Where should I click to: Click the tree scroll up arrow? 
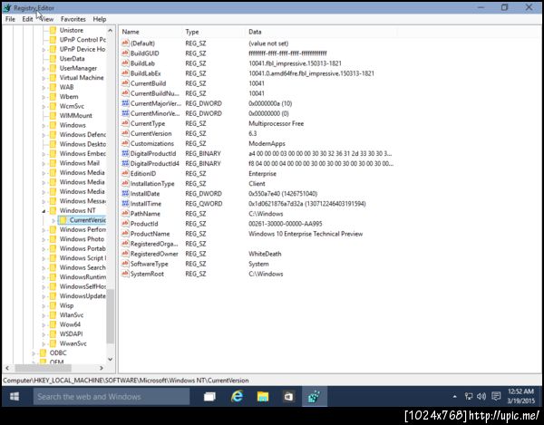click(x=110, y=31)
